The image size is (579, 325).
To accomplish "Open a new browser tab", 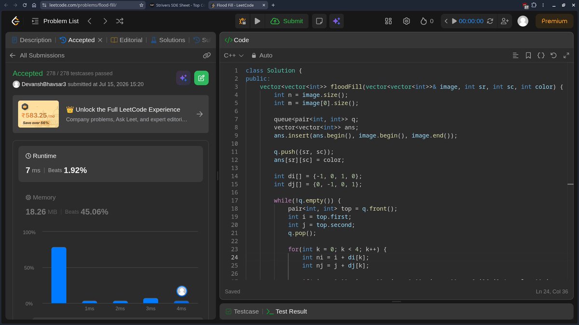I will click(273, 5).
